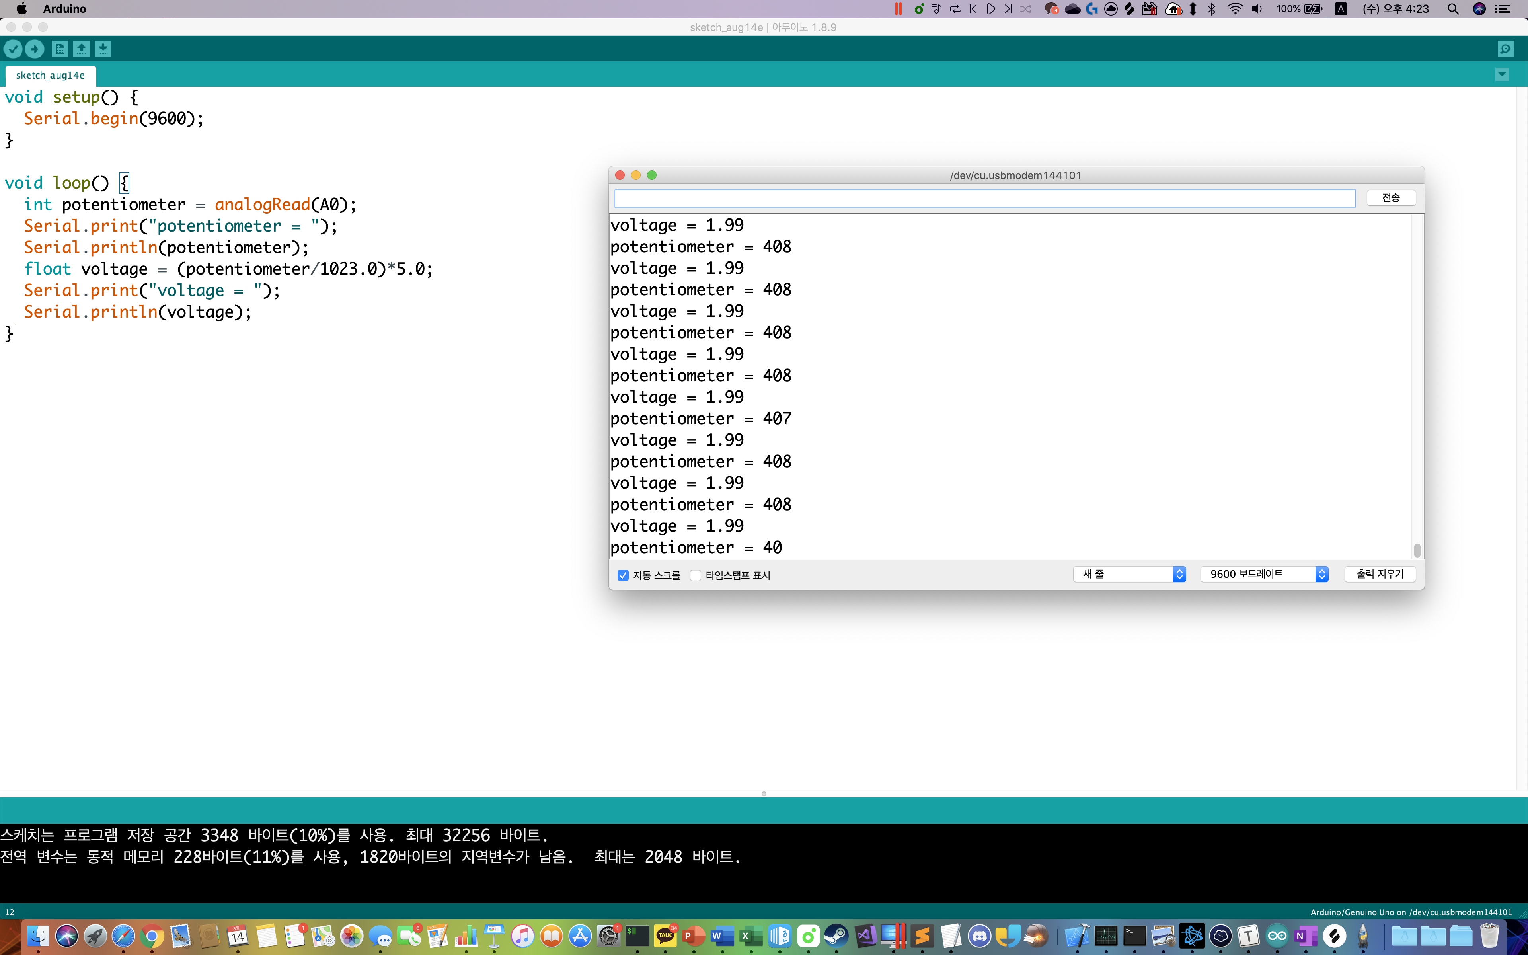Click the Verify sketch checkmark icon

click(13, 49)
